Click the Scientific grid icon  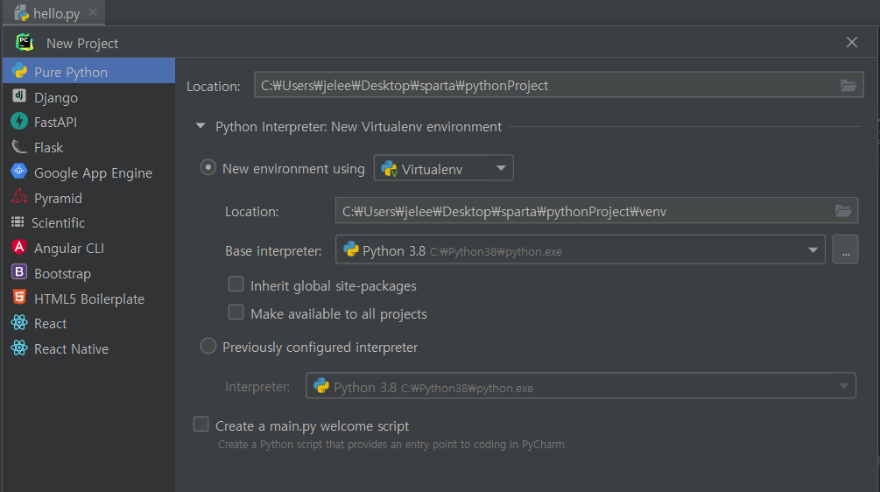click(x=18, y=222)
